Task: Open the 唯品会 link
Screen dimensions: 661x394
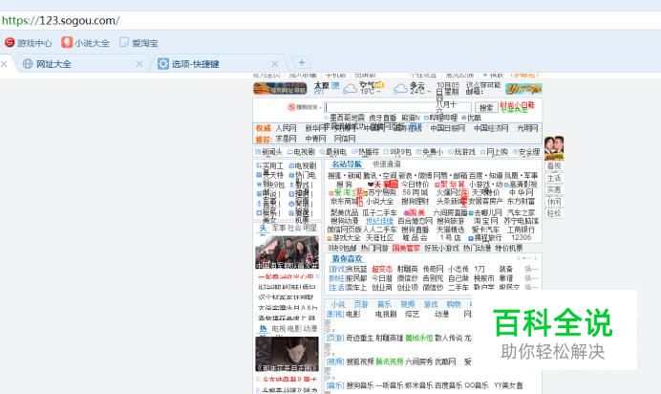Action: [x=415, y=238]
